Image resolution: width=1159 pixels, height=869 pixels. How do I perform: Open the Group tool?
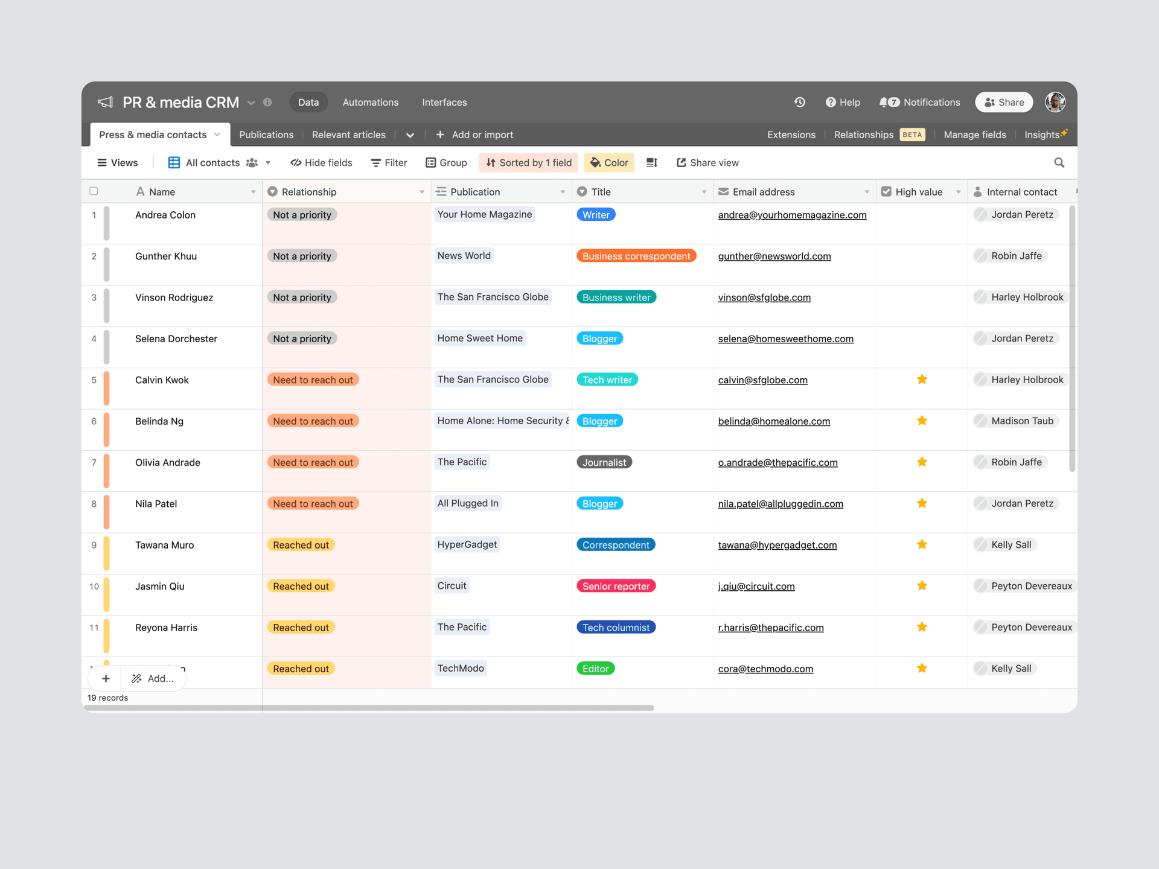pos(446,162)
